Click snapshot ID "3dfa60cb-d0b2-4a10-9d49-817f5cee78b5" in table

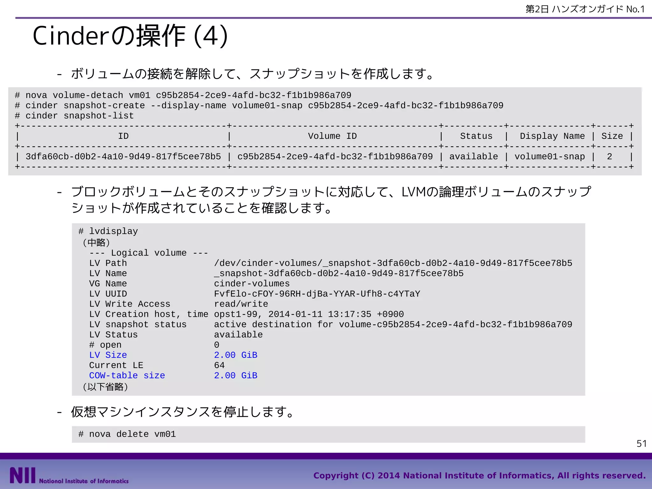tap(123, 156)
